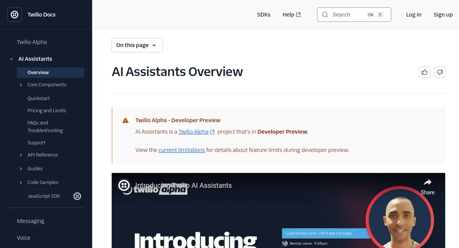Click the Twilio Docs title
Image resolution: width=459 pixels, height=248 pixels.
click(41, 14)
